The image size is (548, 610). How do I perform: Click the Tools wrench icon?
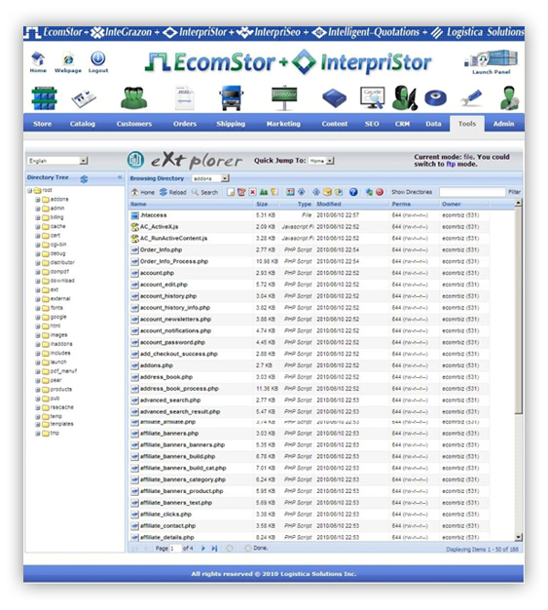471,97
